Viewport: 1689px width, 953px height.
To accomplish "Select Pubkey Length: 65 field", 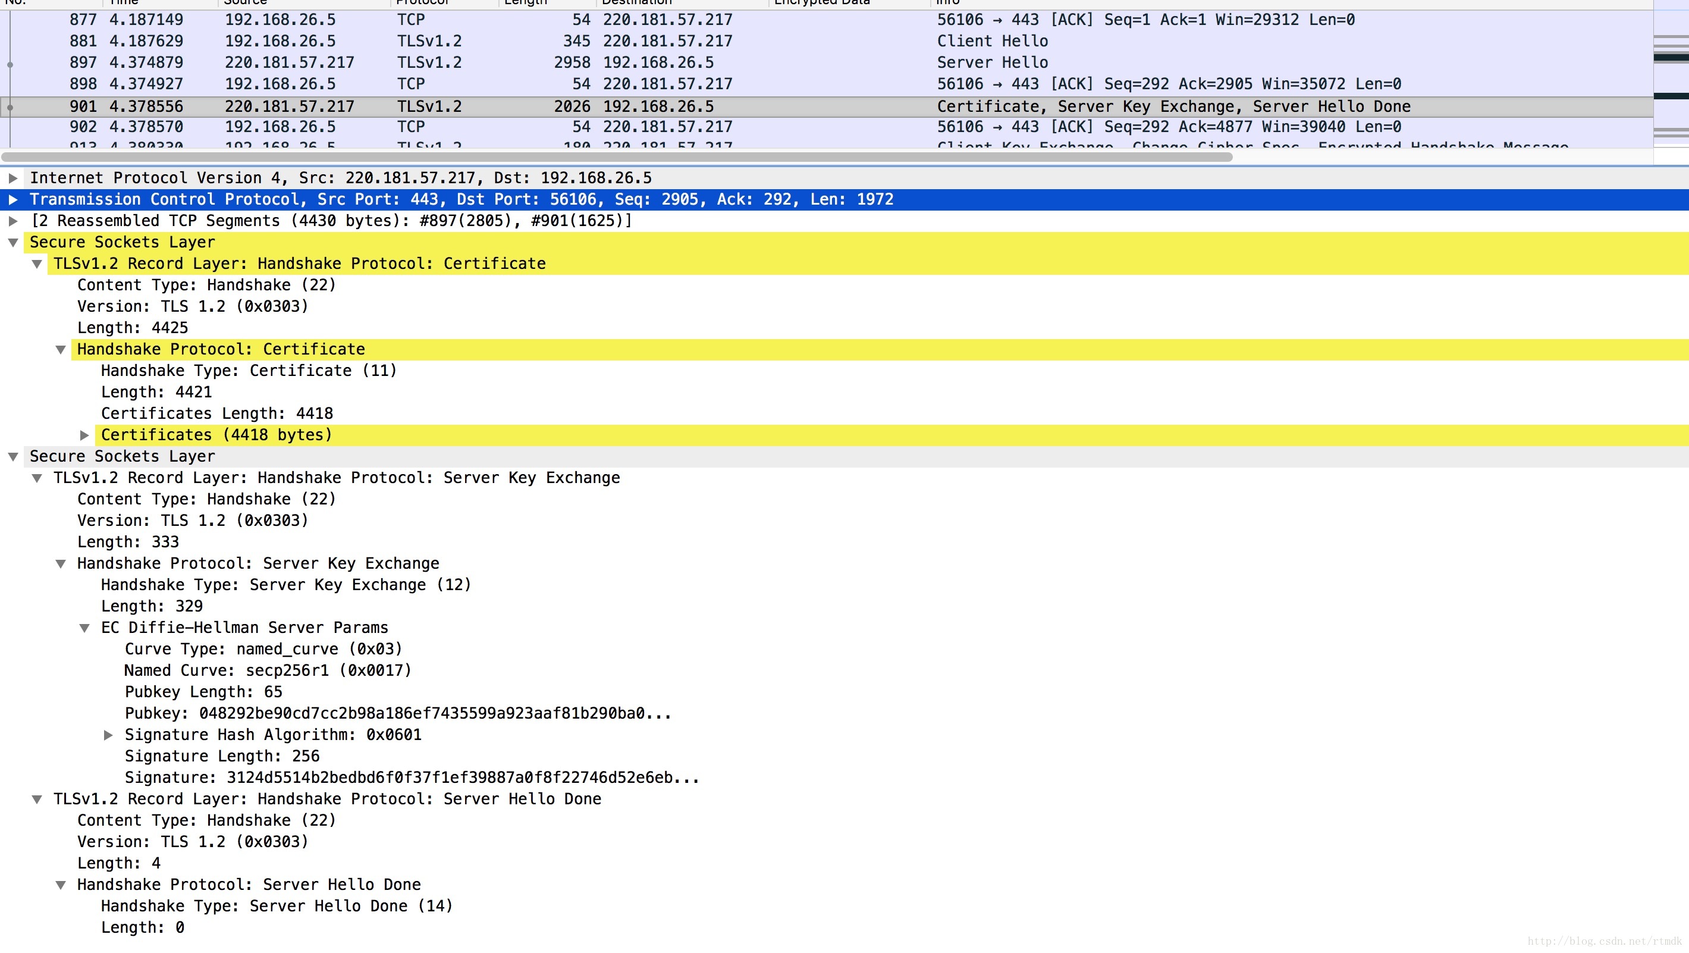I will (203, 692).
